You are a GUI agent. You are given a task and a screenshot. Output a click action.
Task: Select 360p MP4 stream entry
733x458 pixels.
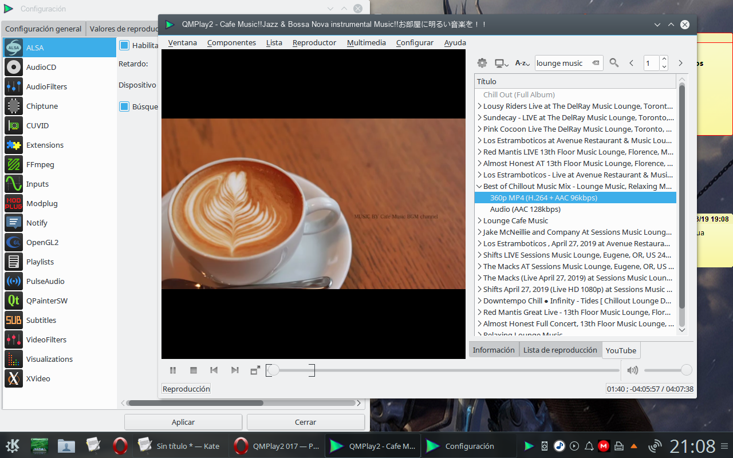click(575, 198)
